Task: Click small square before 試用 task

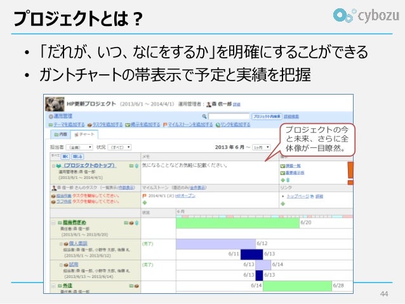Action: click(x=61, y=265)
